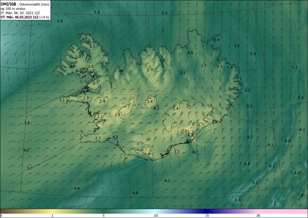
Task: Click the '1' tick label on the color scale
Action: pyautogui.click(x=52, y=216)
